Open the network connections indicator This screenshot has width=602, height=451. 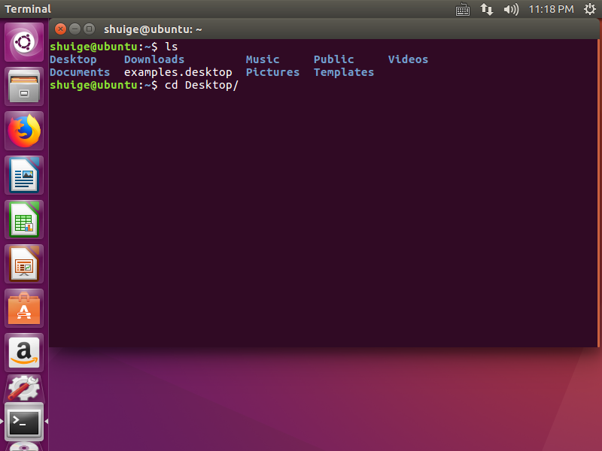coord(487,9)
